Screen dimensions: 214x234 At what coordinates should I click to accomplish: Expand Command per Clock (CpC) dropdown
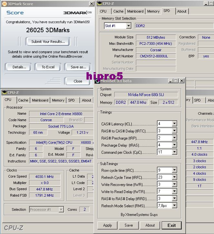174,152
